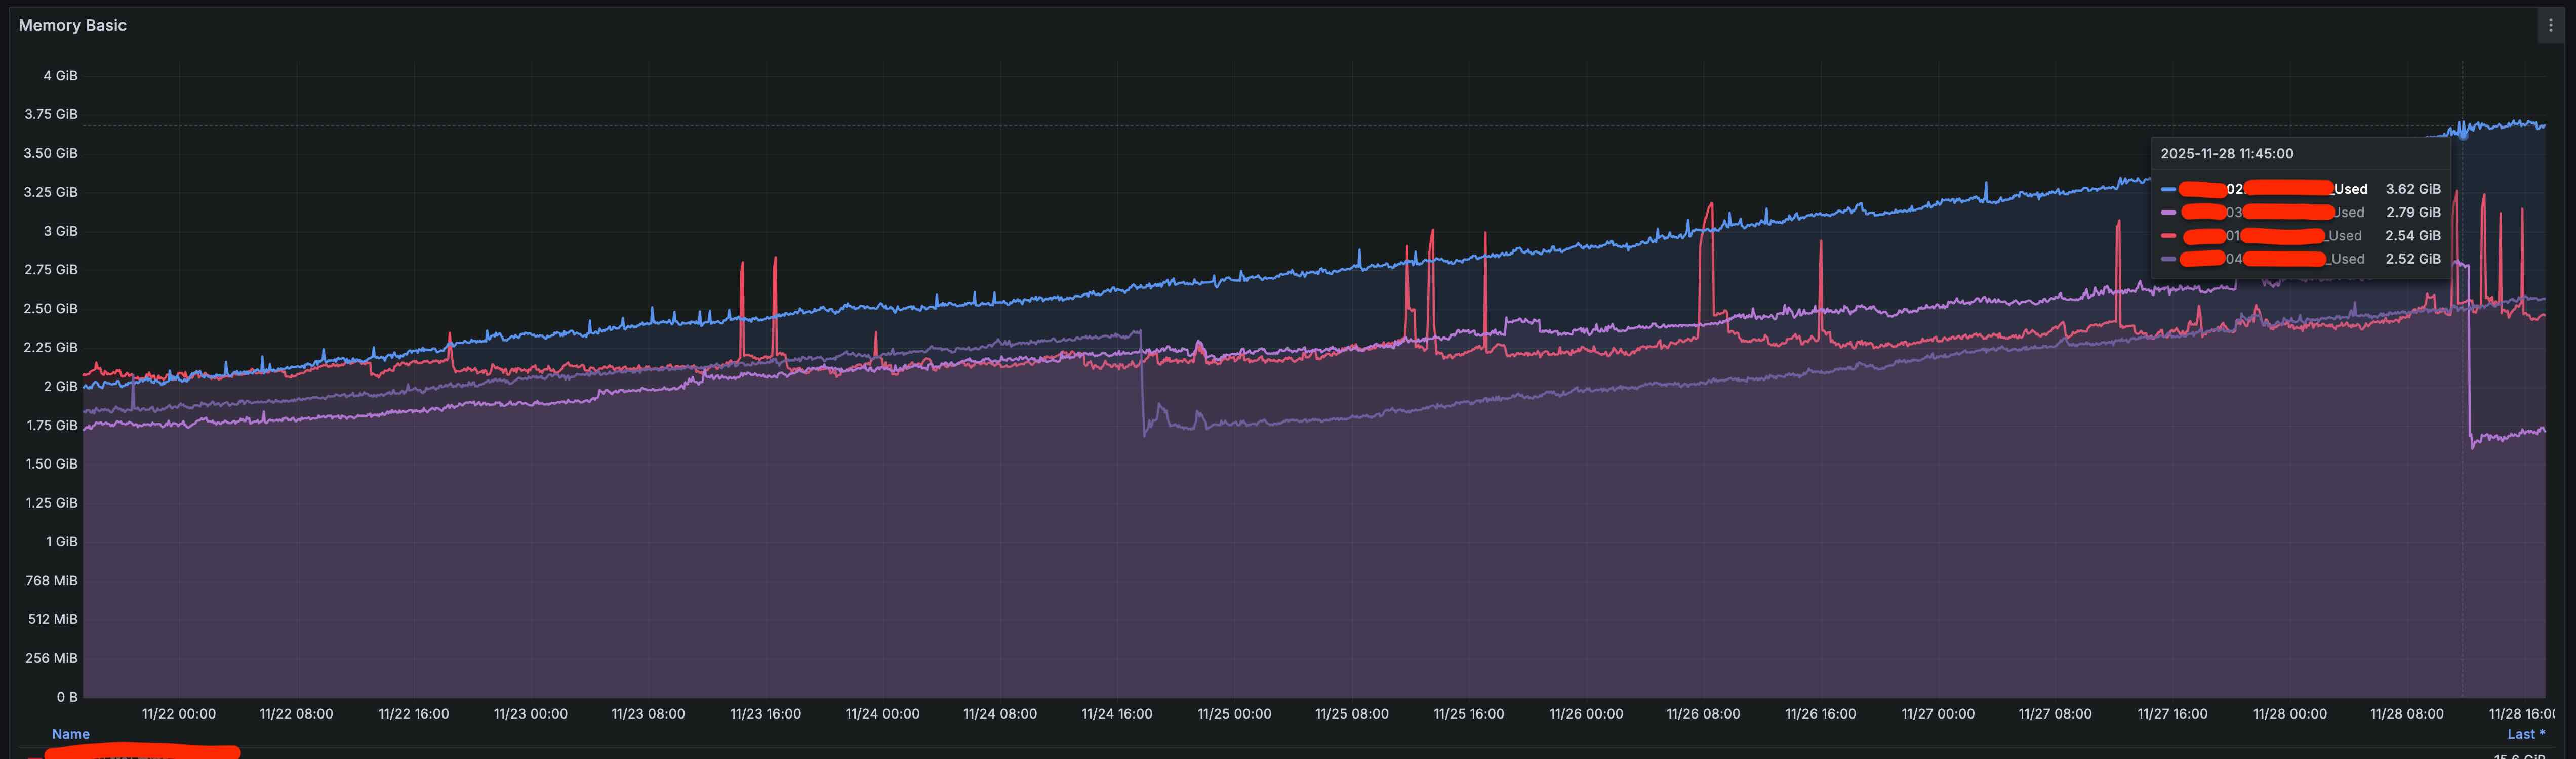Click the dark purple 04 series color marker in tooltip

[2168, 259]
